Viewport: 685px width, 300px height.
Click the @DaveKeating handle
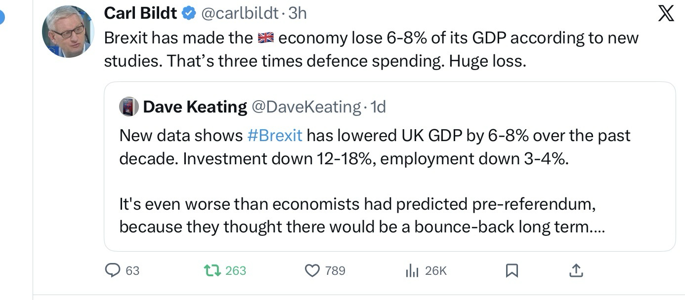tap(306, 107)
